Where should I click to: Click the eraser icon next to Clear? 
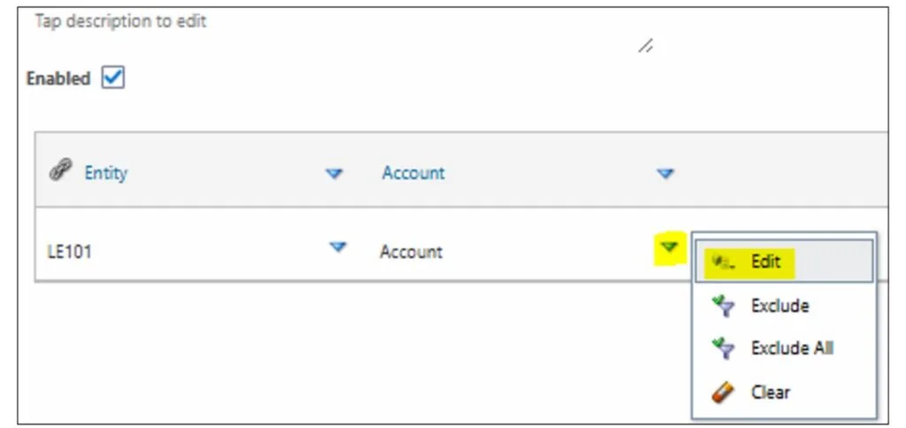pos(723,392)
